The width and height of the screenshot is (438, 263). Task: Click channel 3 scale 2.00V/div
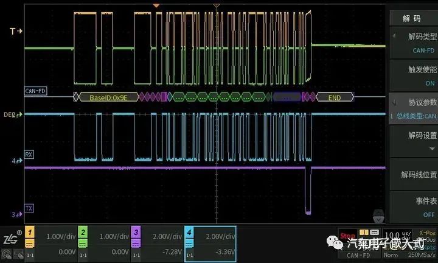coord(167,236)
